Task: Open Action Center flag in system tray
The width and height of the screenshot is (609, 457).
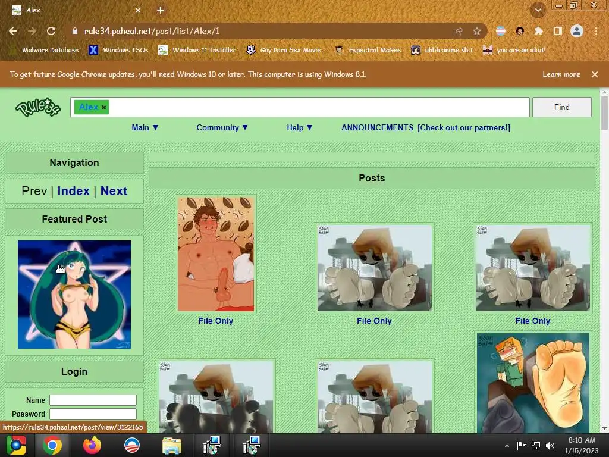Action: (521, 445)
